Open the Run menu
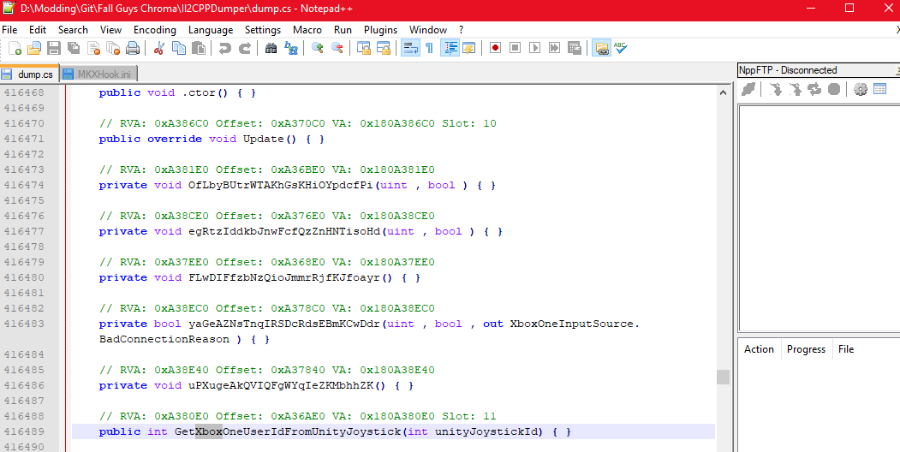 pos(343,30)
